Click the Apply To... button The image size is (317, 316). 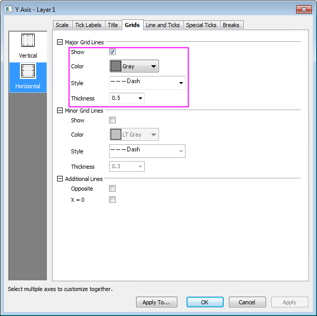(156, 302)
